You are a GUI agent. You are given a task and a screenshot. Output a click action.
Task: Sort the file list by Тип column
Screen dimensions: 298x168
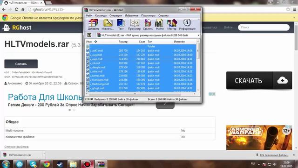[x=150, y=42]
